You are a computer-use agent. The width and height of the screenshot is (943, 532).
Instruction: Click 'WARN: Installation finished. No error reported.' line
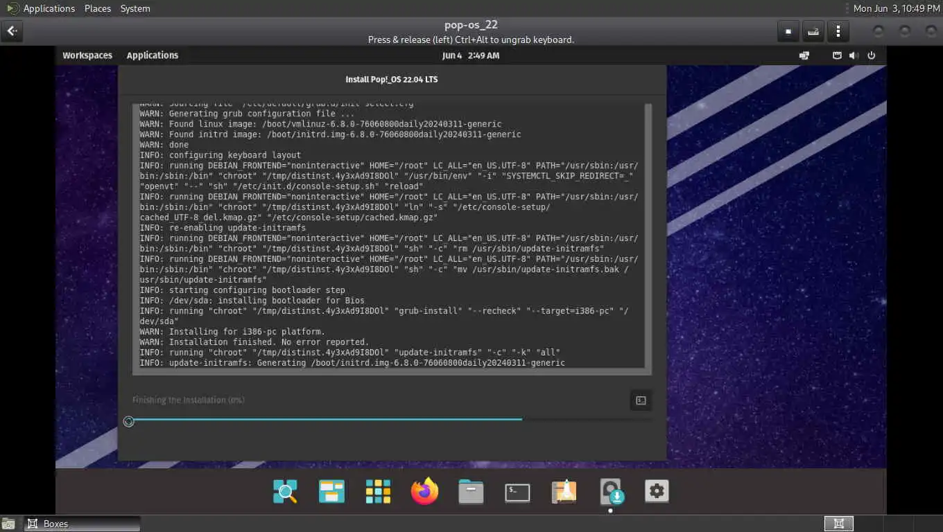[x=254, y=342]
